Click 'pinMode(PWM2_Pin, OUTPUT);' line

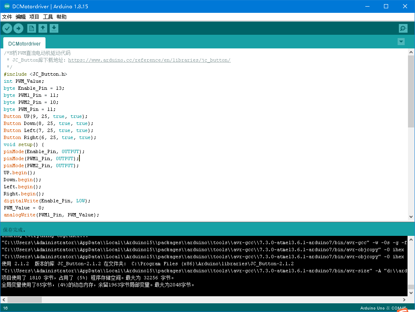tap(41, 166)
